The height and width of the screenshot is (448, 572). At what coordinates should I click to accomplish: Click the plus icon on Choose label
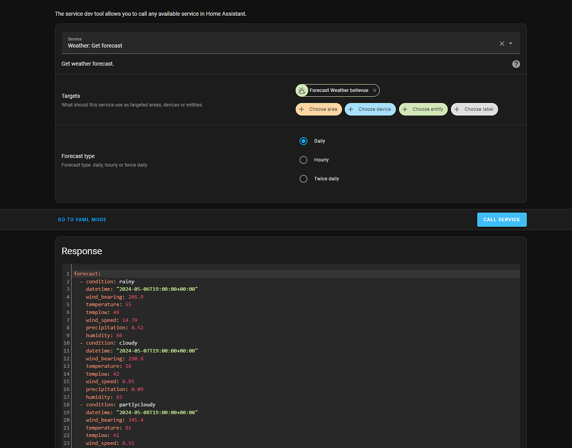(x=457, y=109)
